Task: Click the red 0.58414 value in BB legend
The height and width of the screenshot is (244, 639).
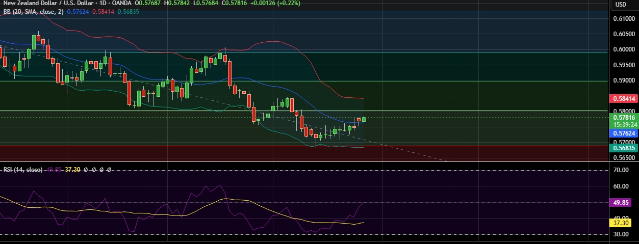Action: click(x=103, y=12)
